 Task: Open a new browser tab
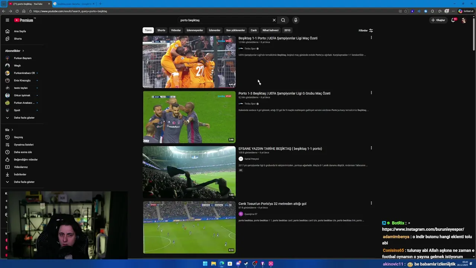(100, 4)
